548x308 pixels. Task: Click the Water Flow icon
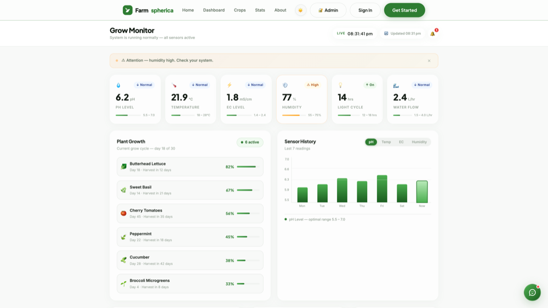(x=396, y=85)
